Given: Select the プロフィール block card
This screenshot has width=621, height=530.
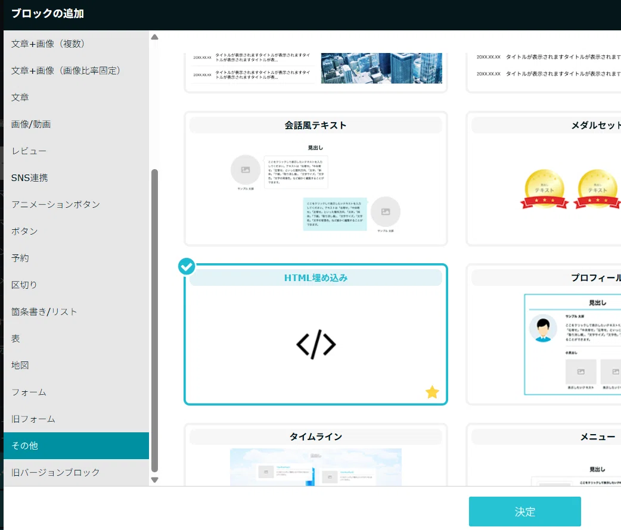Looking at the screenshot, I should [544, 335].
